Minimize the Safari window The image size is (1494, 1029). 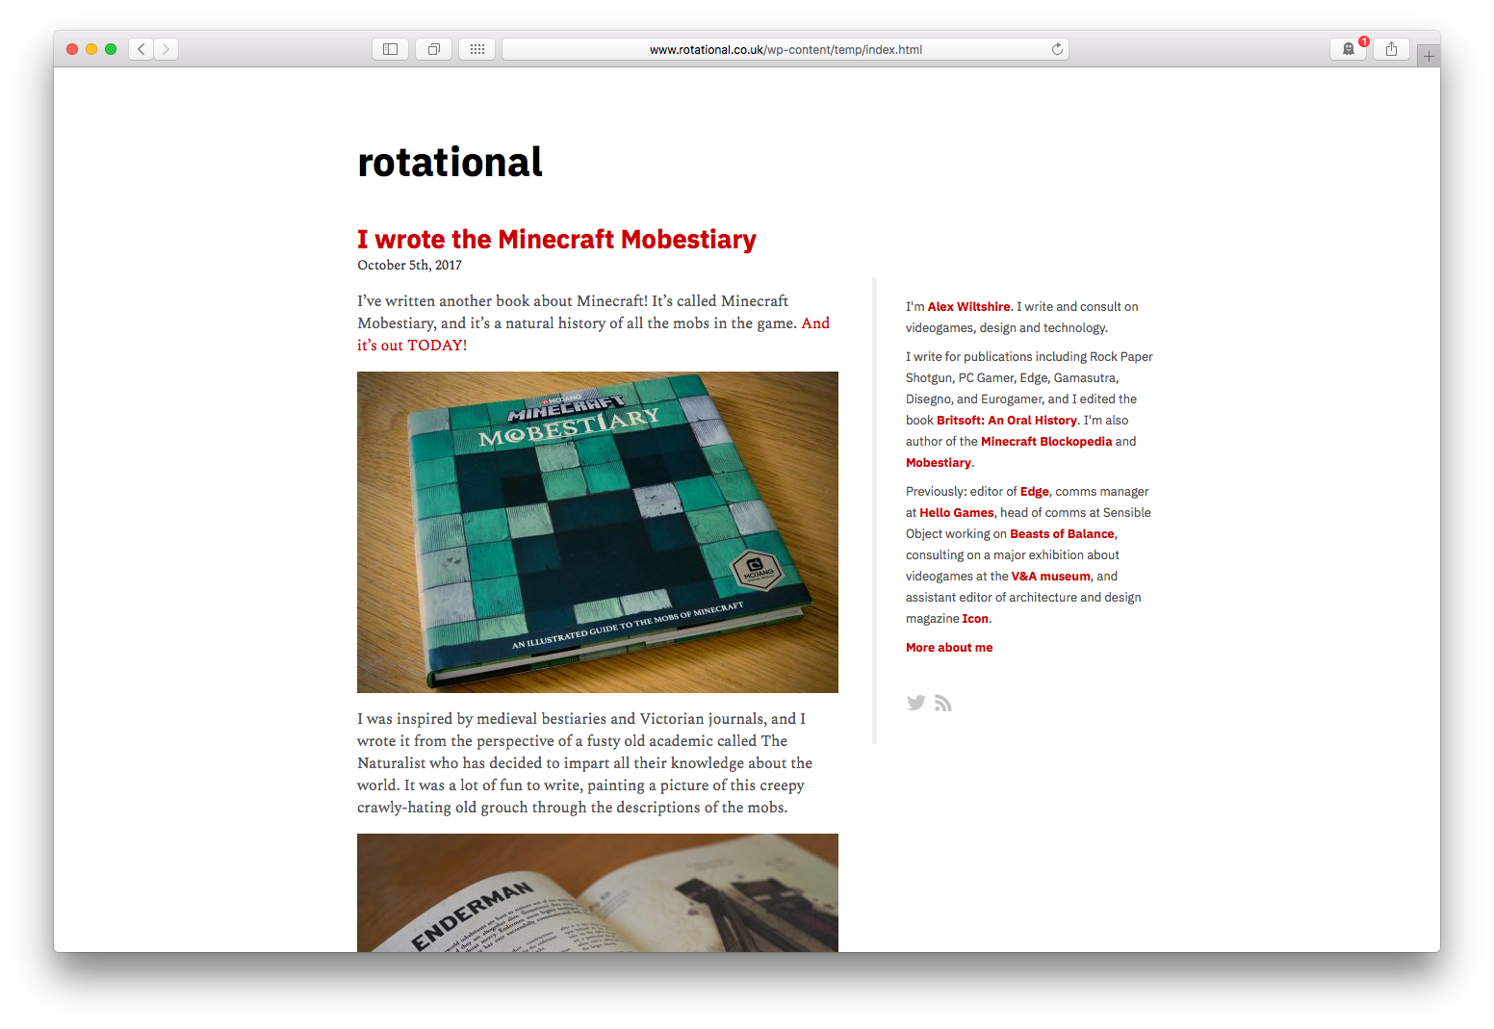tap(91, 49)
